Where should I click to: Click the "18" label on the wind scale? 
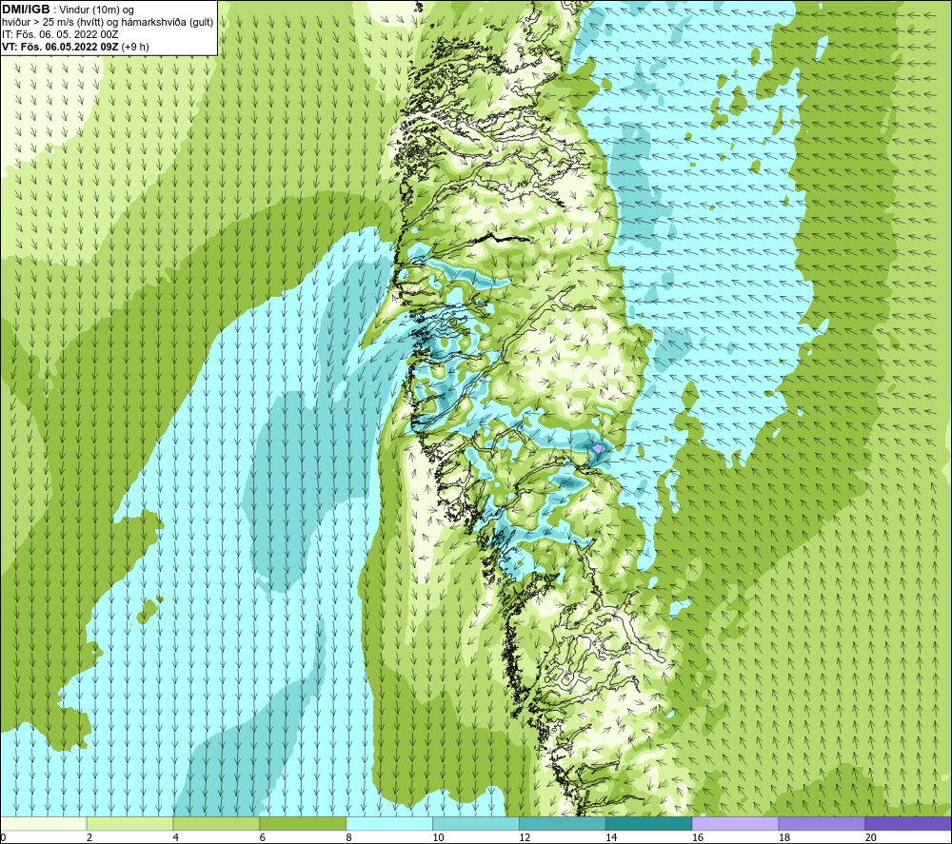click(x=784, y=837)
